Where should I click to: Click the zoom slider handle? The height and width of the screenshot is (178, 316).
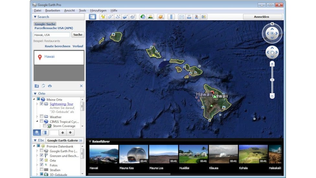272,80
